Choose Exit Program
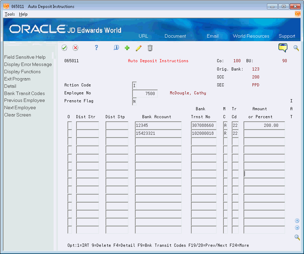 pyautogui.click(x=17, y=79)
